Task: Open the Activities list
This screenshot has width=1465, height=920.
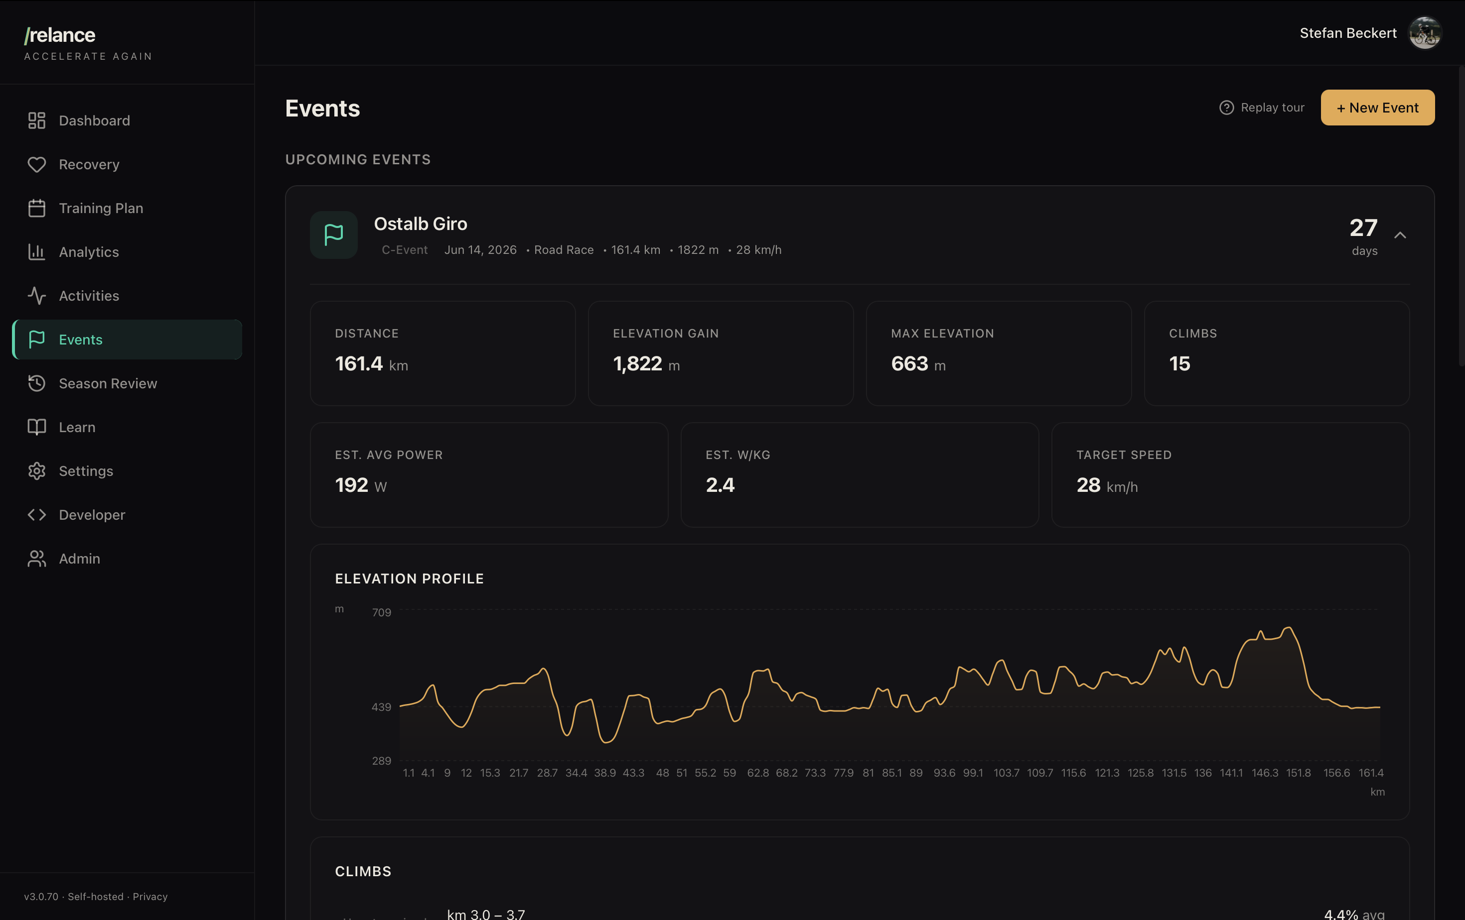Action: click(127, 295)
